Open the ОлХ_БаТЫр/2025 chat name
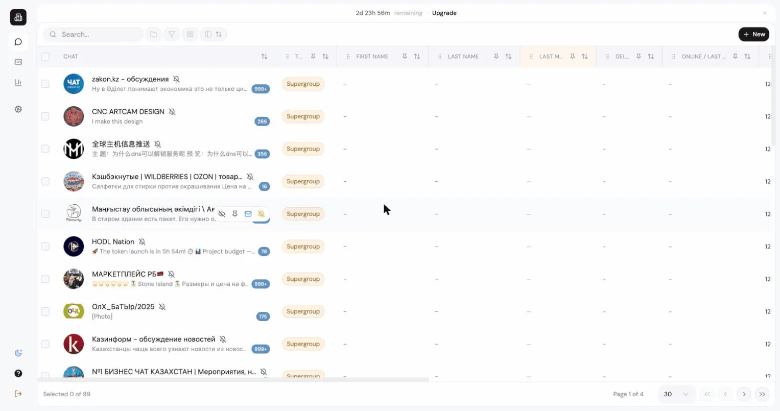The width and height of the screenshot is (780, 411). 123,307
